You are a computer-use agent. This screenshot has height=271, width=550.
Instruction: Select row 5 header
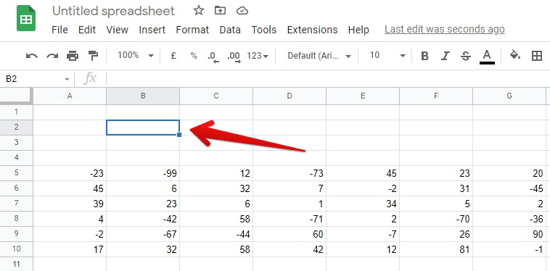click(x=17, y=173)
